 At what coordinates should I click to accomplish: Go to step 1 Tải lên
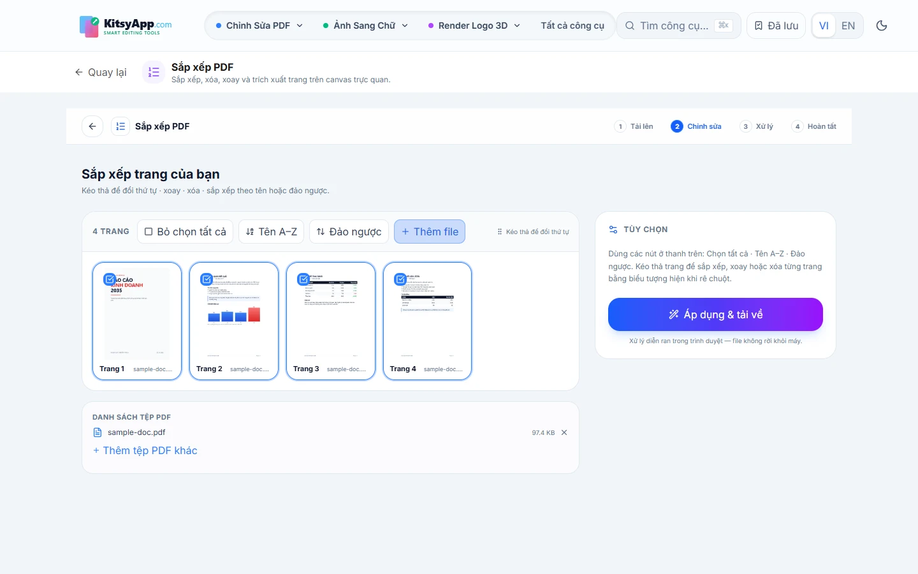[x=634, y=126]
